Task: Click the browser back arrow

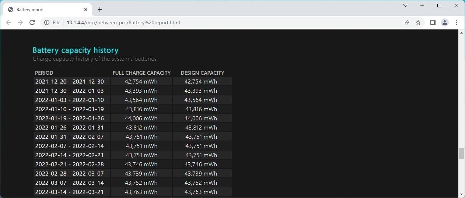Action: point(8,22)
